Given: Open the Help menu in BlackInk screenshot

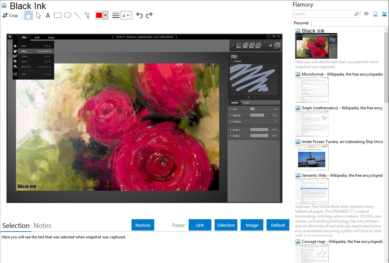Looking at the screenshot, I should point(51,37).
